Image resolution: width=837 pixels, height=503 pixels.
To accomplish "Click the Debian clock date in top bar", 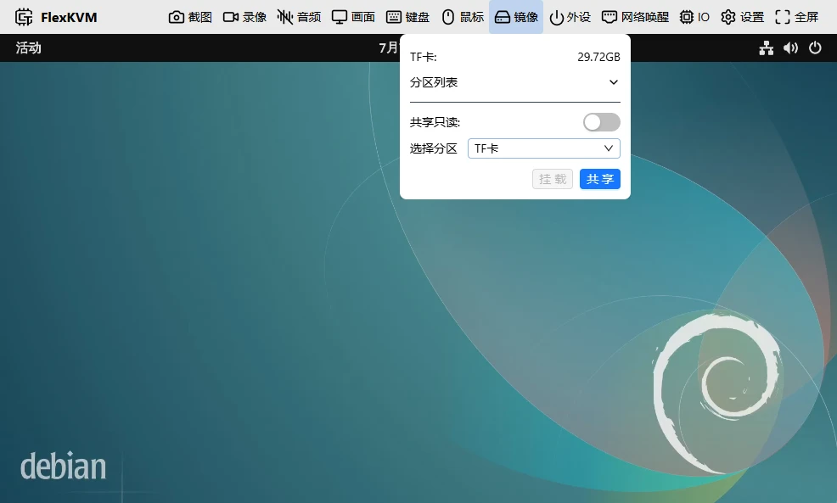I will (x=389, y=48).
